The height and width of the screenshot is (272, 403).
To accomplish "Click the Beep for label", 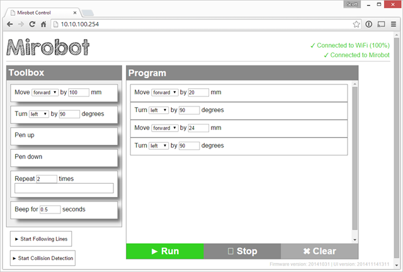I will (x=26, y=209).
